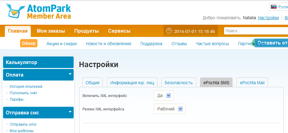Viewport: 288px width, 133px height.
Task: Switch to the Информация юр. лиц tab
Action: point(132,83)
